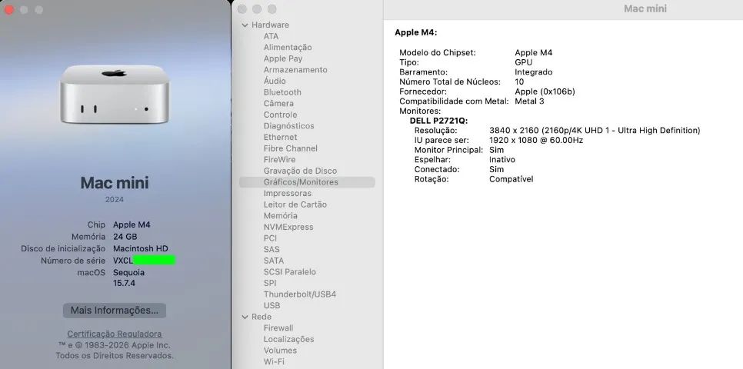Open Gravação de Disco entry

point(301,171)
